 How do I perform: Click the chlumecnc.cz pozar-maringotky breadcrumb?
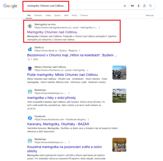60,70
